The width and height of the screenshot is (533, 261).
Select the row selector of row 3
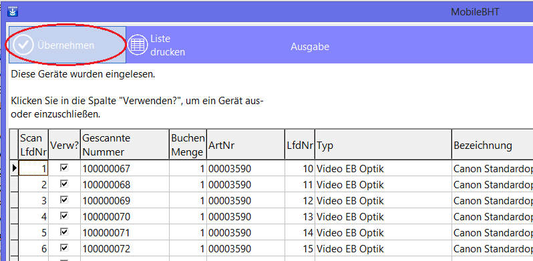[x=14, y=200]
